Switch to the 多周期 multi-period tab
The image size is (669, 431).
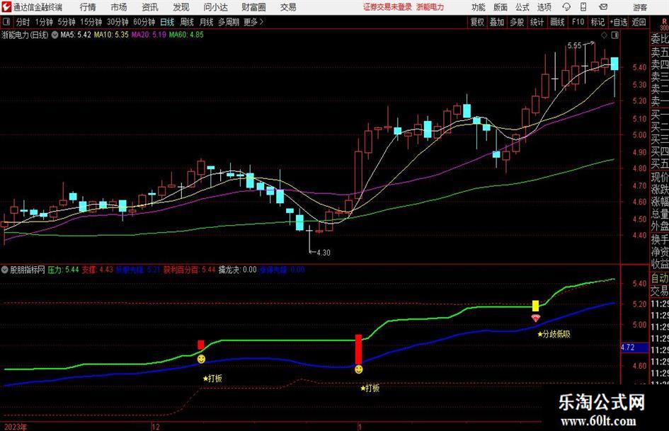[x=229, y=22]
